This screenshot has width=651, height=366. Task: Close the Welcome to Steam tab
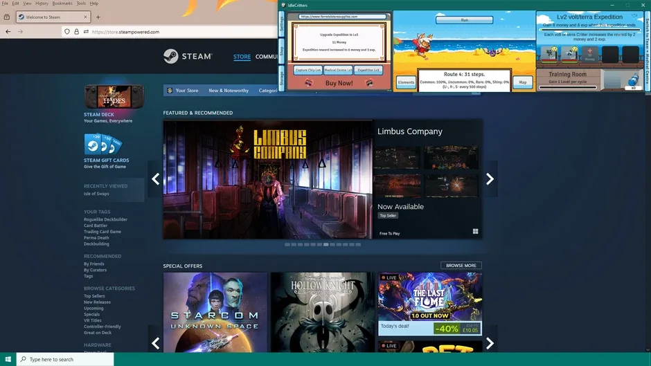point(85,17)
